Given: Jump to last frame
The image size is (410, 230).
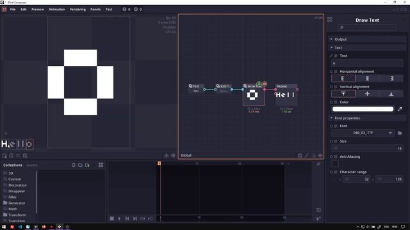Looking at the screenshot, I should point(135,218).
